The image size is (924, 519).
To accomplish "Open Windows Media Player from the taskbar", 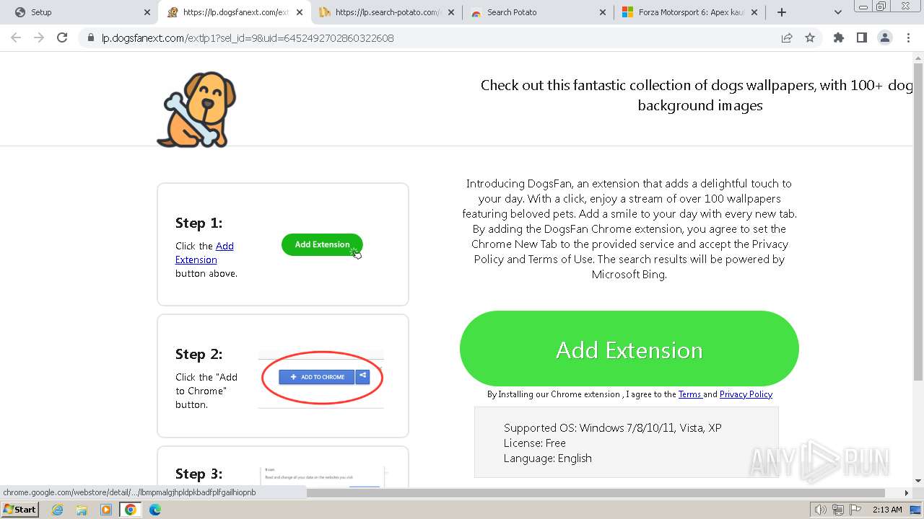I will [106, 510].
